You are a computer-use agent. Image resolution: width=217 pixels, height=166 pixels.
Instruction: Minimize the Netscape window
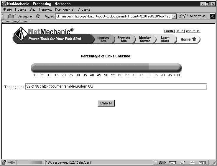point(203,4)
